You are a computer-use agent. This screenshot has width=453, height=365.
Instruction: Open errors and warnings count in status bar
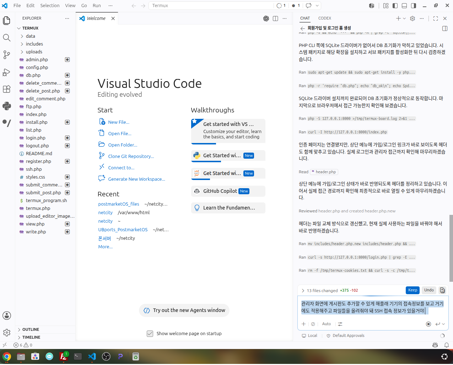(x=23, y=345)
